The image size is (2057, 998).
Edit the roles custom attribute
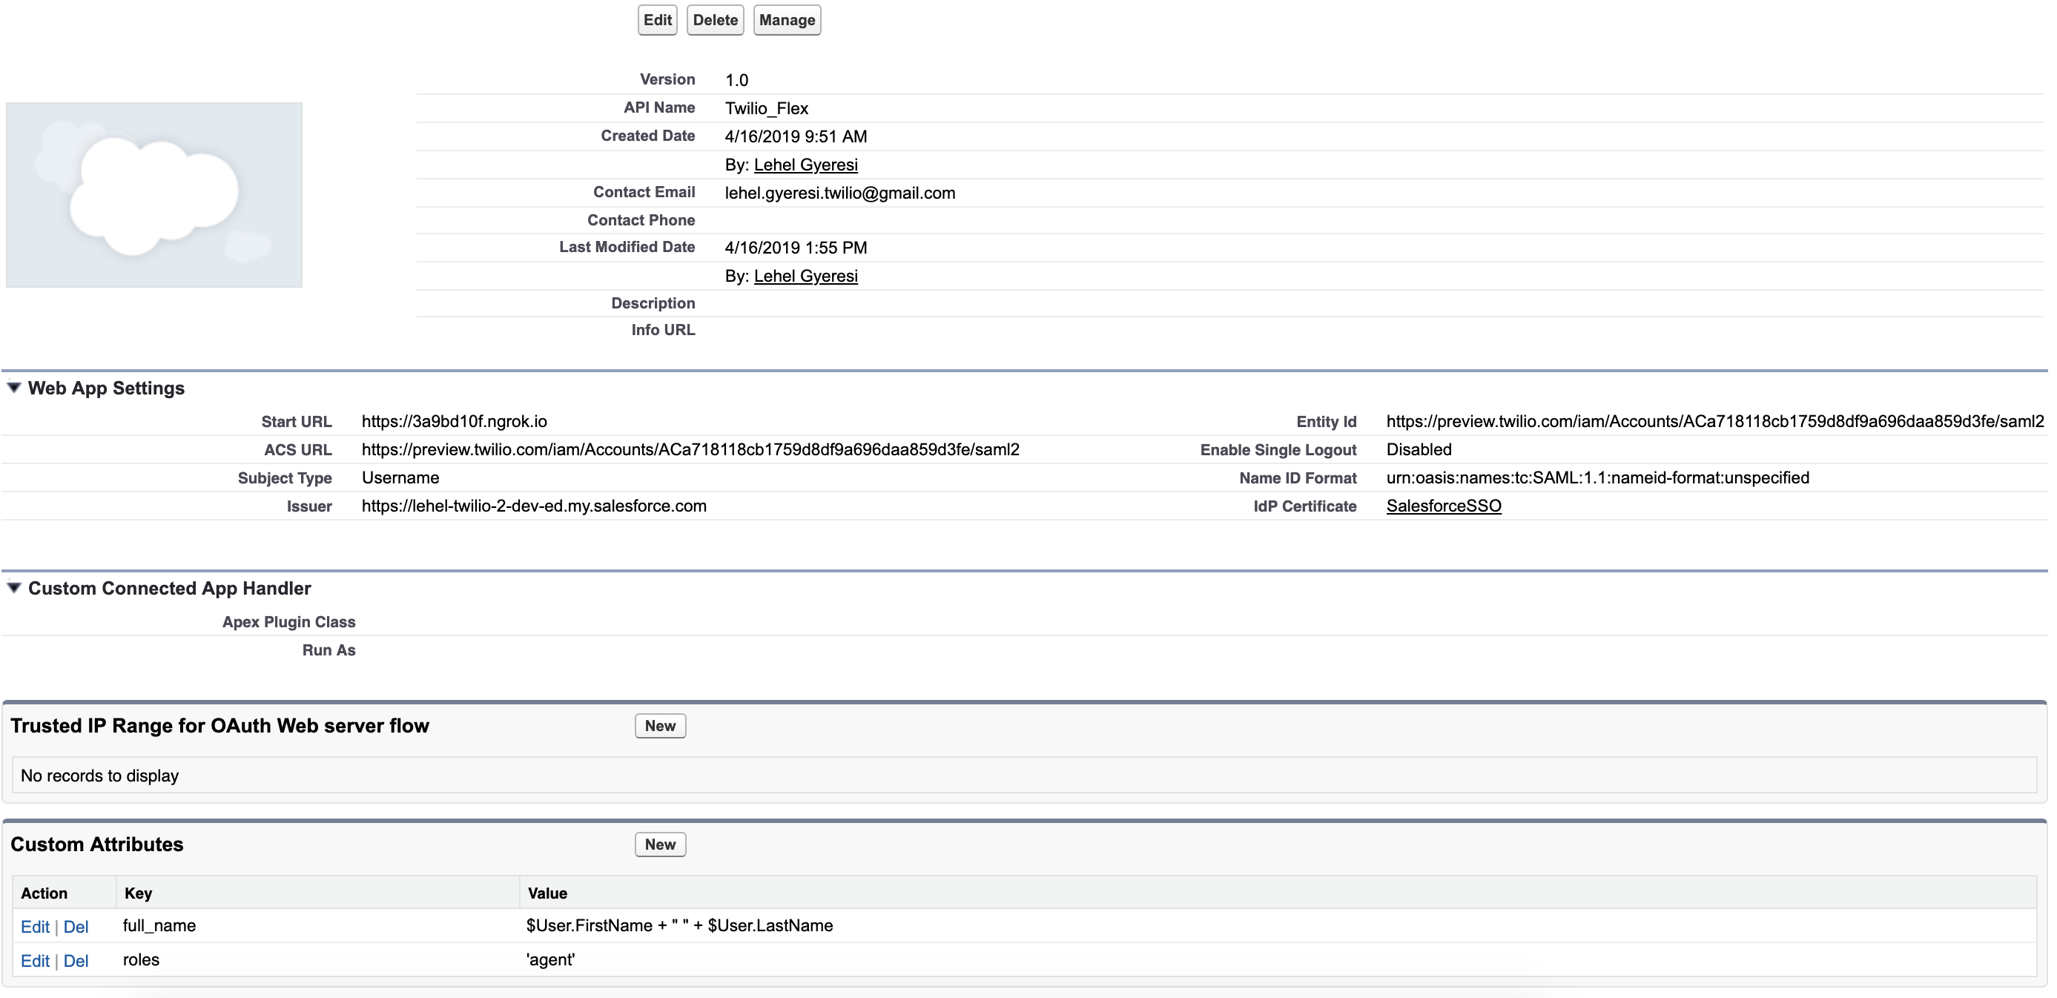coord(34,961)
